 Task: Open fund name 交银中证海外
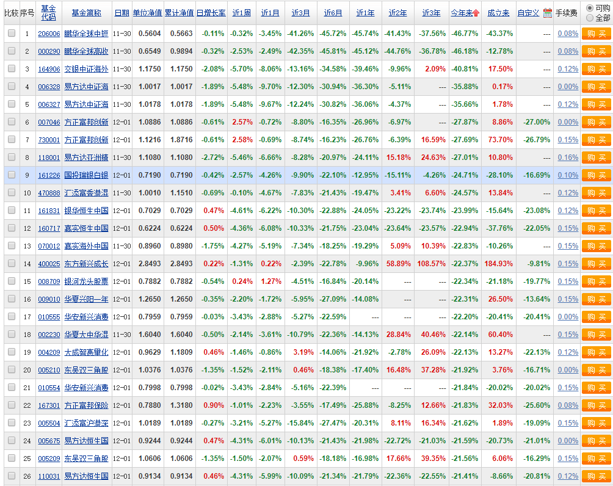(x=87, y=69)
